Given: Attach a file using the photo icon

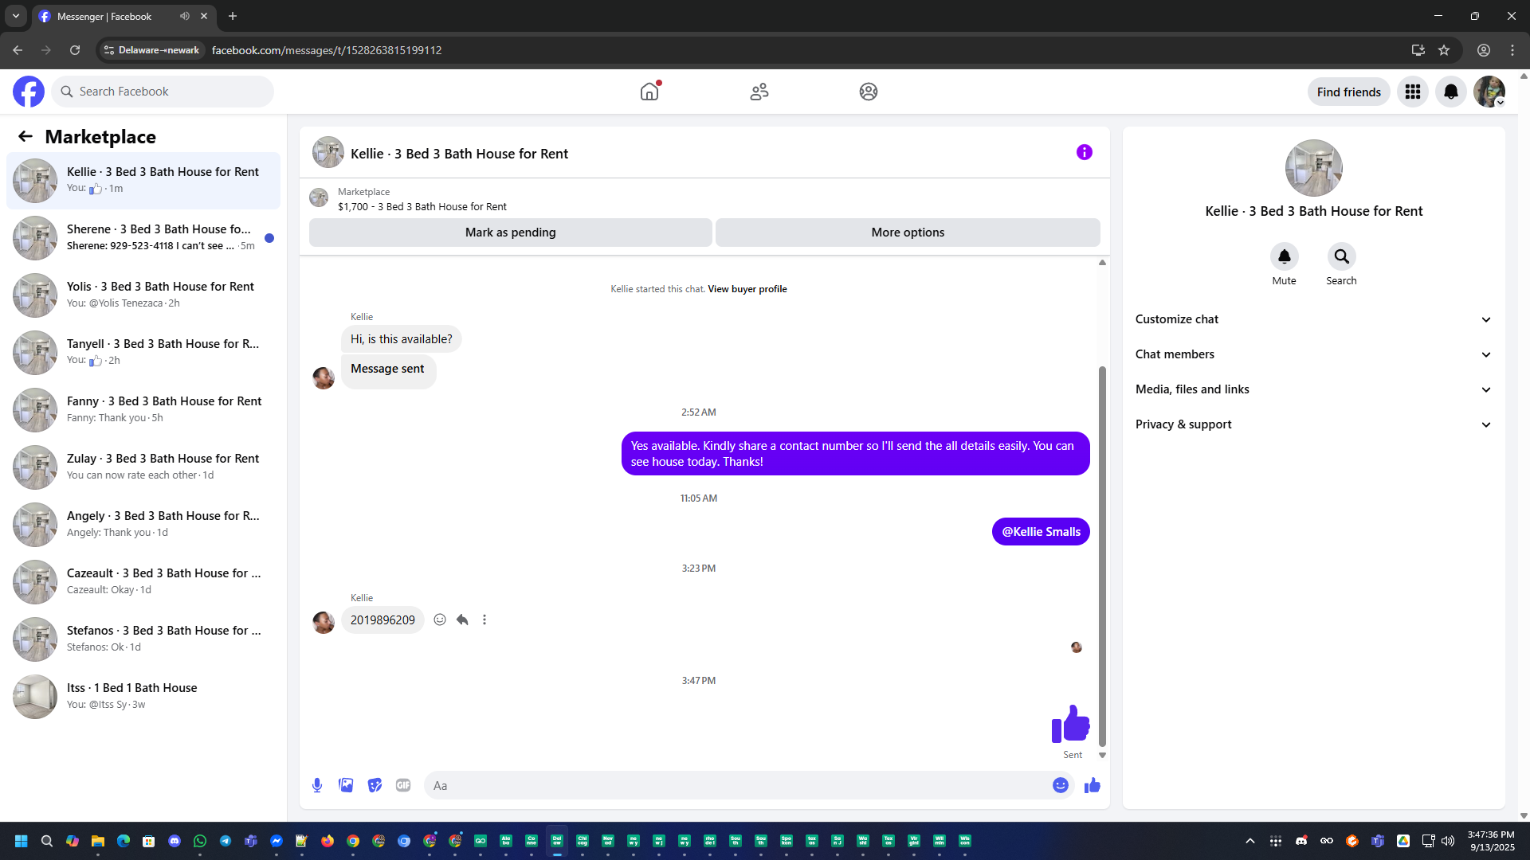Looking at the screenshot, I should 346,785.
